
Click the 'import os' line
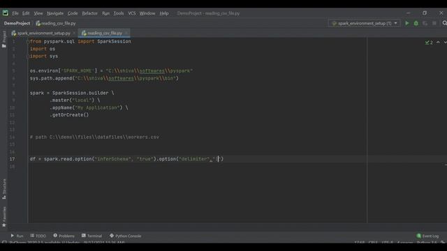43,49
